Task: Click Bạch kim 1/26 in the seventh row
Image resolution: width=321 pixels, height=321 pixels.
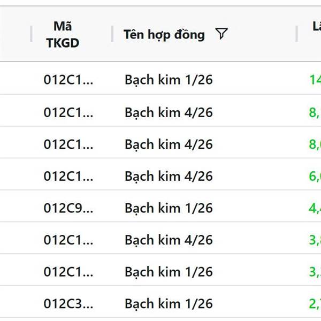Action: click(169, 272)
